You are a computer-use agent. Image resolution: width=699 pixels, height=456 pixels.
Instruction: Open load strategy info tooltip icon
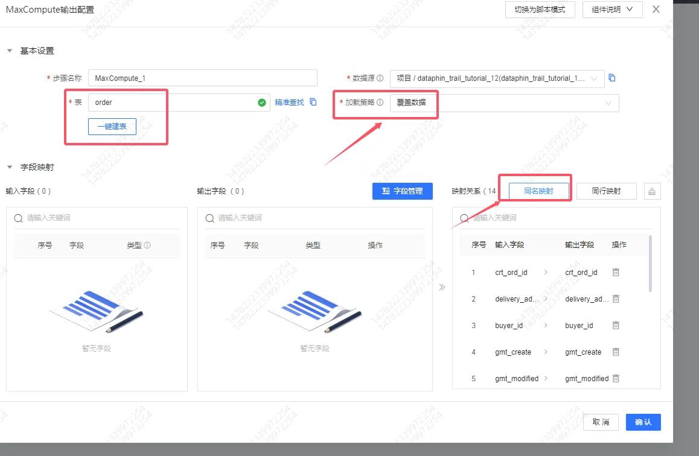point(380,102)
